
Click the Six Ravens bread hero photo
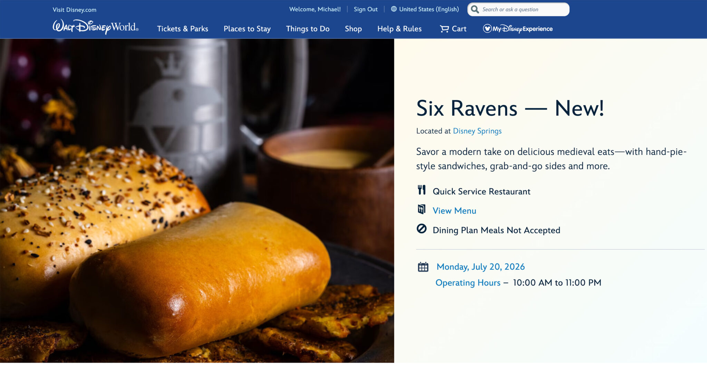[x=197, y=201]
